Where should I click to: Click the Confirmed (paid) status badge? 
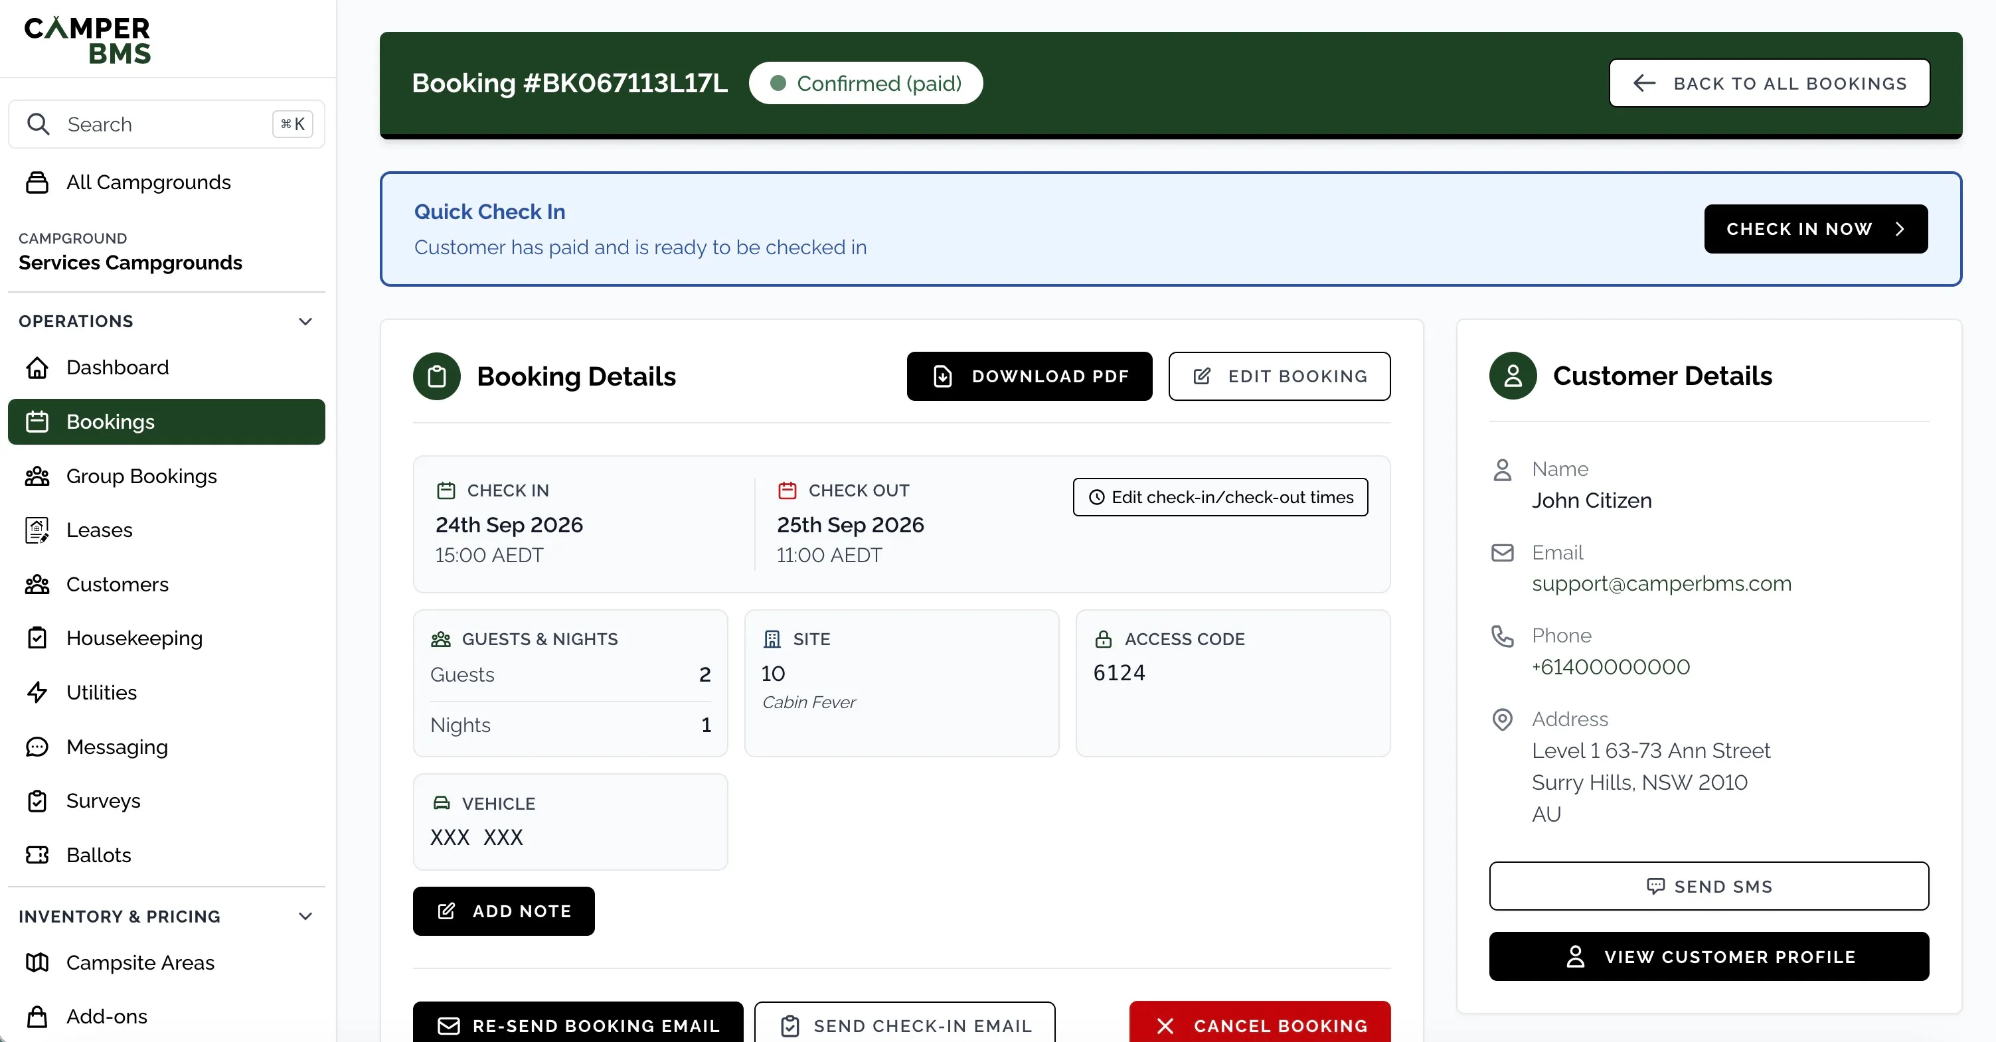click(x=865, y=83)
